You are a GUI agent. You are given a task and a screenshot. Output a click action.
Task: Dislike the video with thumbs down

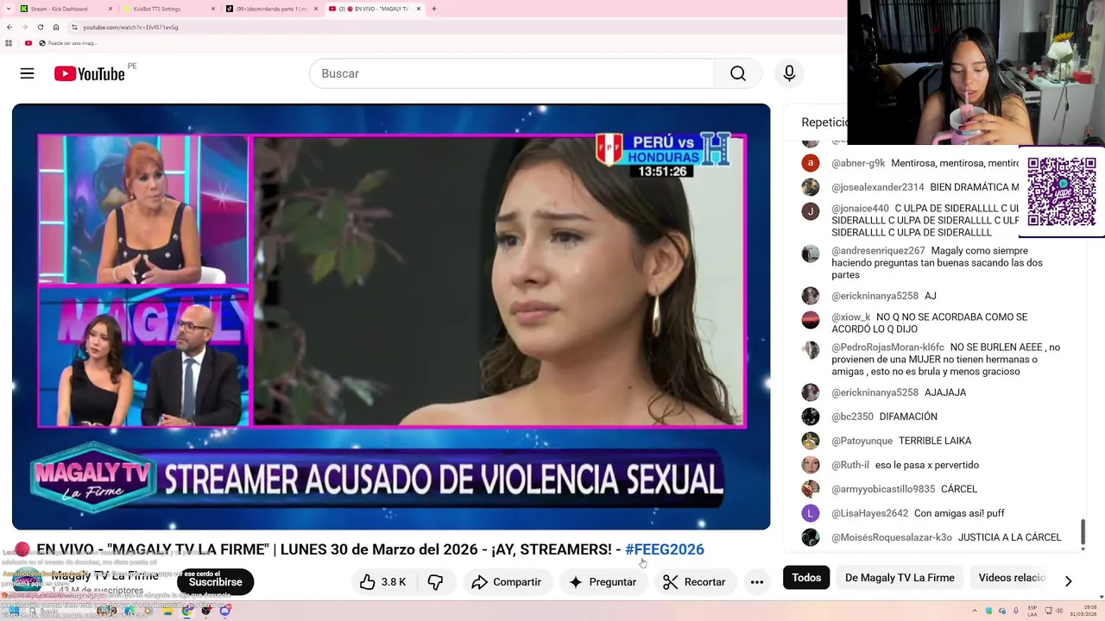[435, 582]
